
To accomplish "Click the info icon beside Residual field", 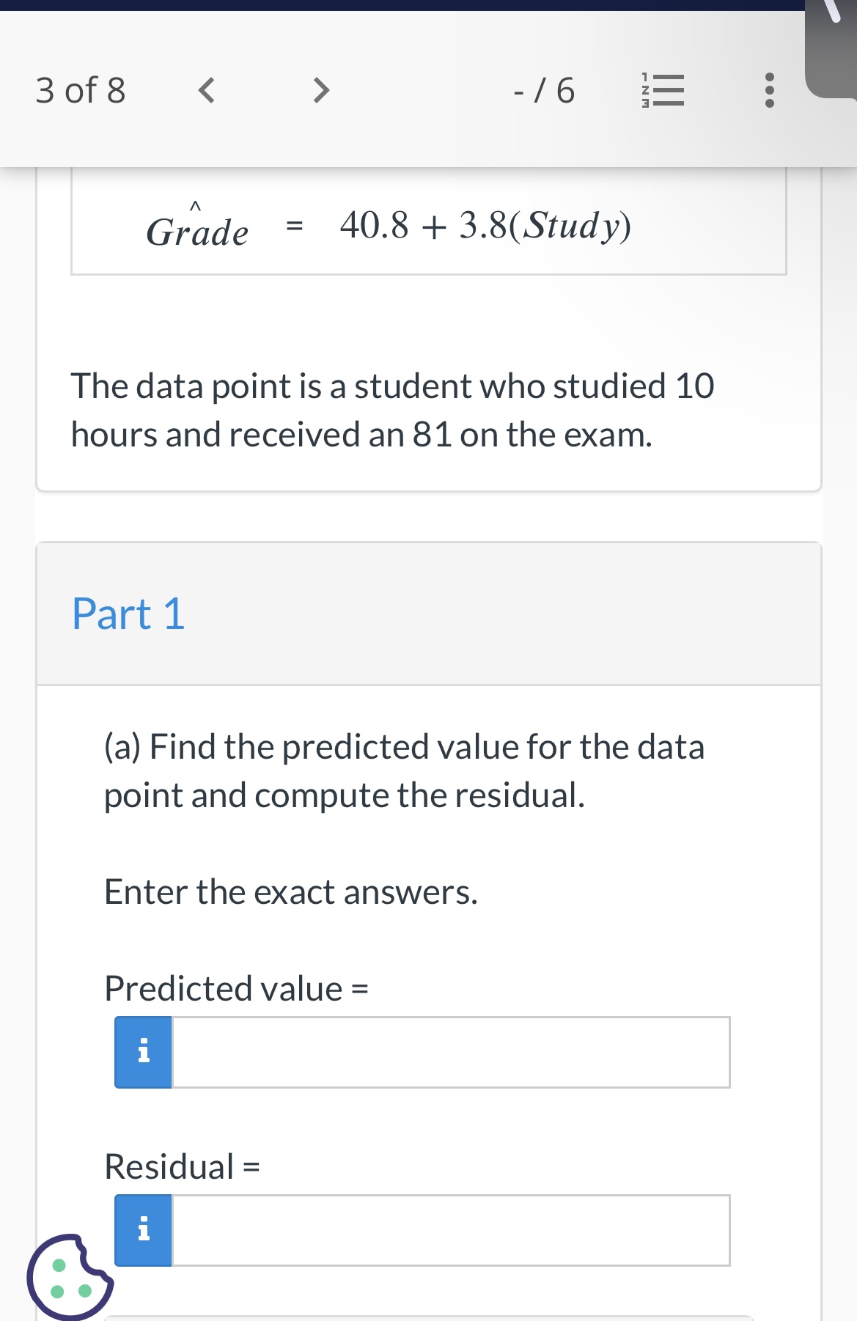I will pyautogui.click(x=143, y=1230).
